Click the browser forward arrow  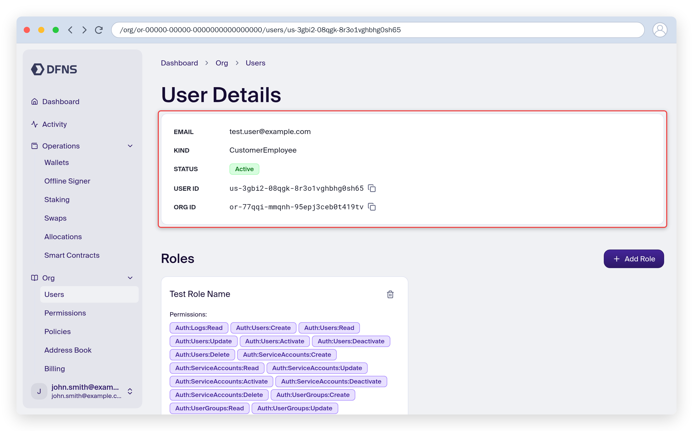point(84,30)
